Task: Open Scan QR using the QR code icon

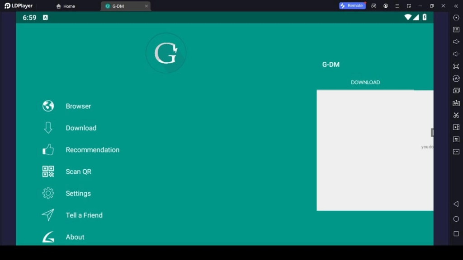Action: click(47, 172)
